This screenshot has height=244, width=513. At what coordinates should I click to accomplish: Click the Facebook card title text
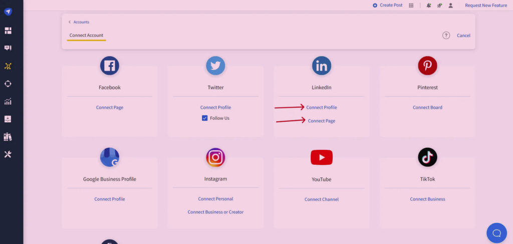pyautogui.click(x=110, y=87)
